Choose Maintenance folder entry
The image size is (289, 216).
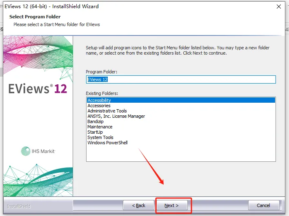181,127
